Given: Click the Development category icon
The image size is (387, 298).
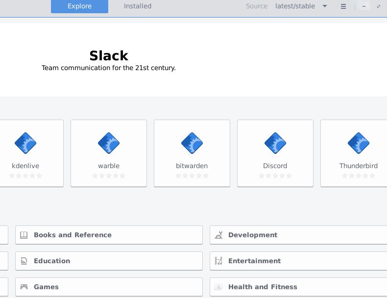Looking at the screenshot, I should point(218,235).
